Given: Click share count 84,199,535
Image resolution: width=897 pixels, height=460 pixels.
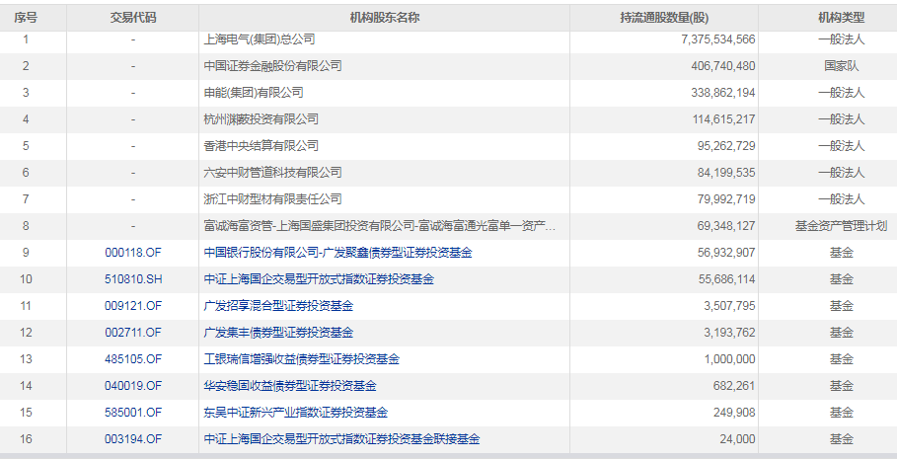Looking at the screenshot, I should (726, 172).
